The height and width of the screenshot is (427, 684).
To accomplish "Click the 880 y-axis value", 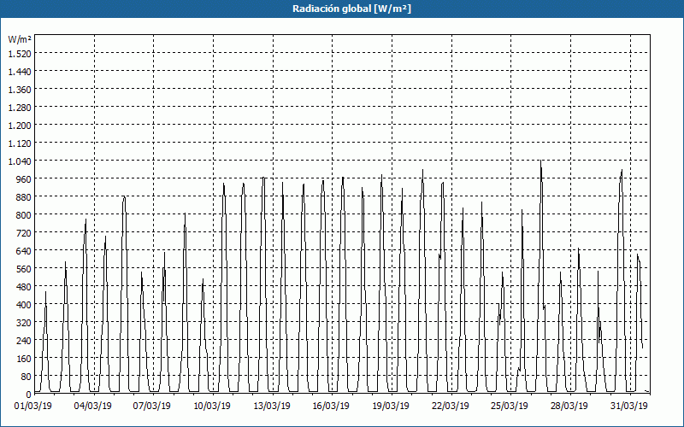I will pos(24,197).
